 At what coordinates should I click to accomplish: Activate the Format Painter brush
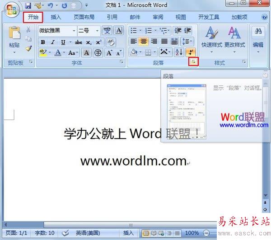tap(28, 48)
